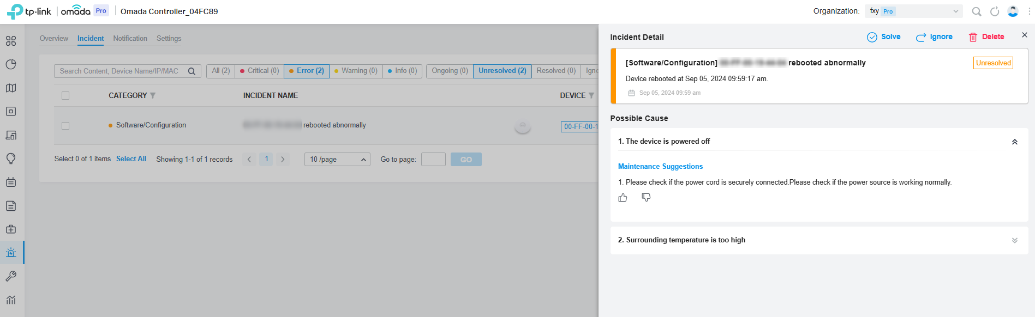Click the Select All link
The width and height of the screenshot is (1035, 317).
[x=131, y=159]
